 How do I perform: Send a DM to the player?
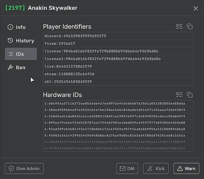[127, 168]
